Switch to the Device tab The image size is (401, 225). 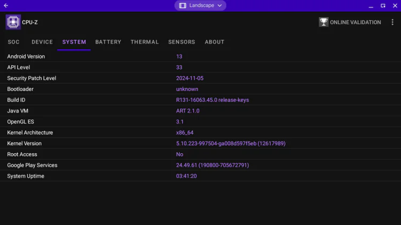pyautogui.click(x=42, y=42)
